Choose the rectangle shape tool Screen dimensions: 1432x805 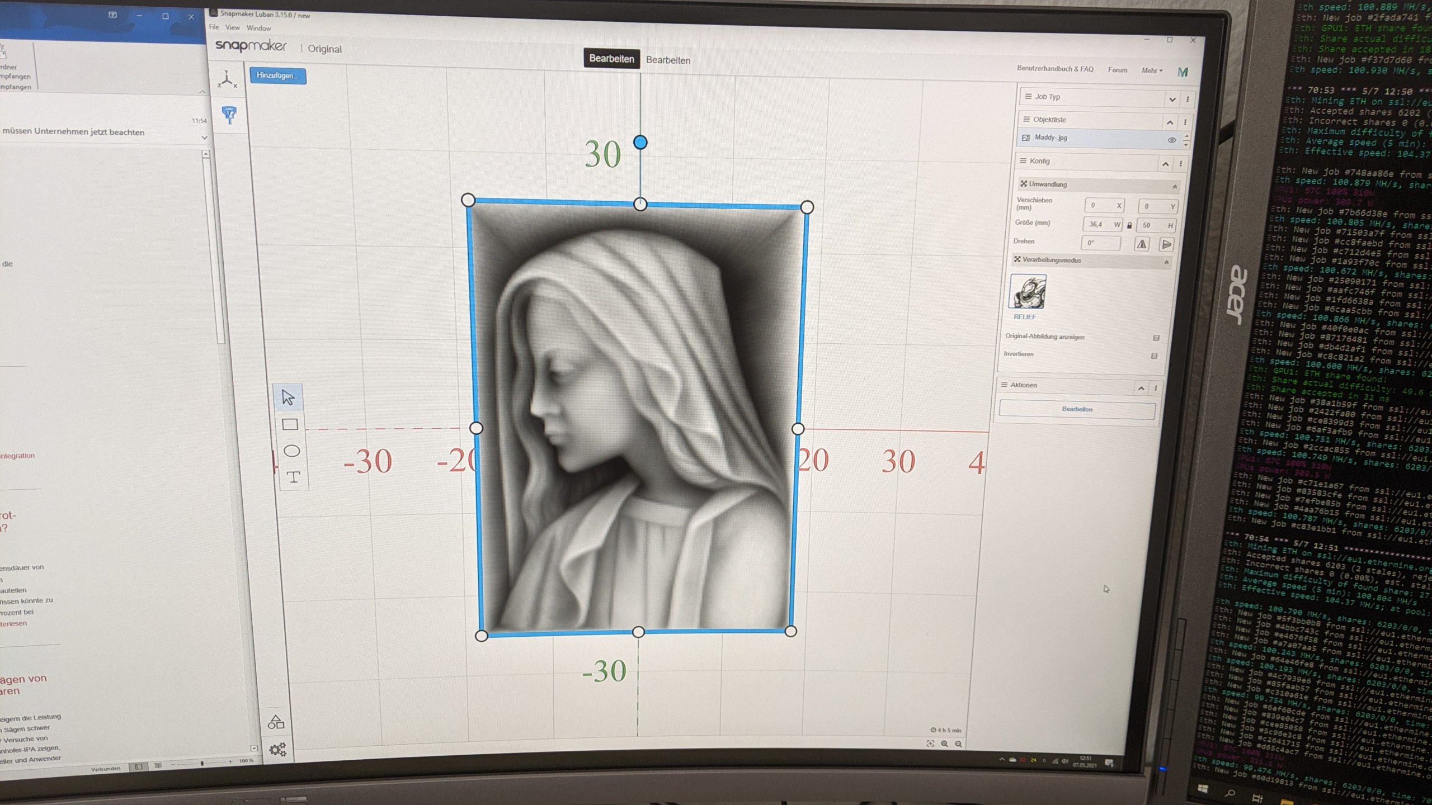coord(290,425)
